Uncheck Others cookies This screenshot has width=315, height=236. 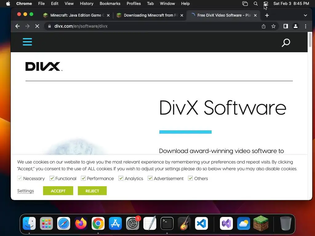click(x=190, y=178)
